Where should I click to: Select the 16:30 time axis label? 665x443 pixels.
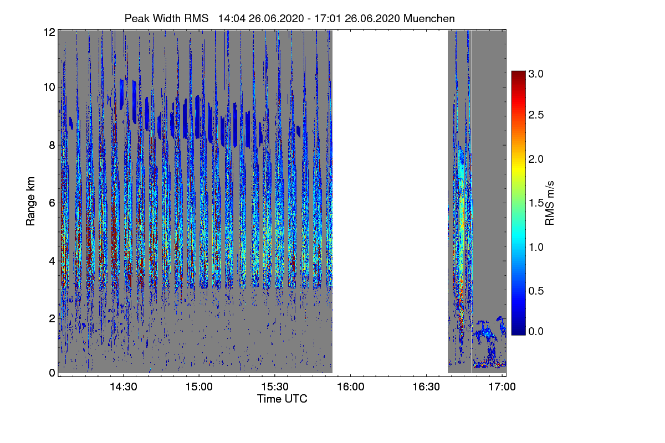[x=426, y=387]
